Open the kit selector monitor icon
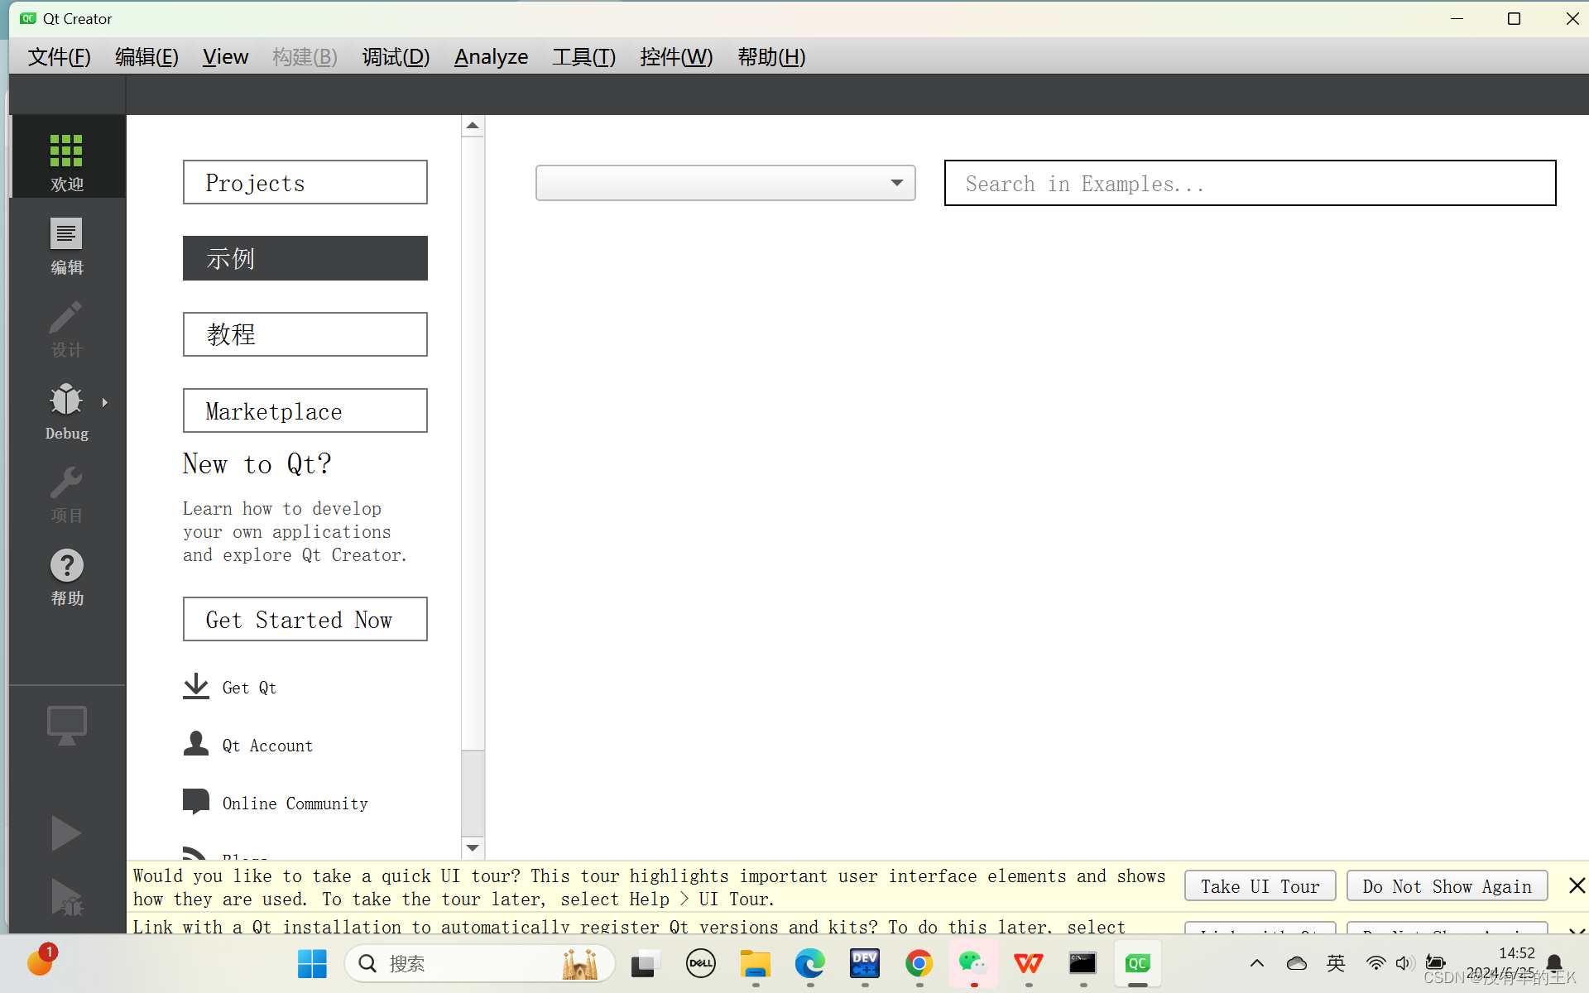Viewport: 1589px width, 993px height. point(67,726)
